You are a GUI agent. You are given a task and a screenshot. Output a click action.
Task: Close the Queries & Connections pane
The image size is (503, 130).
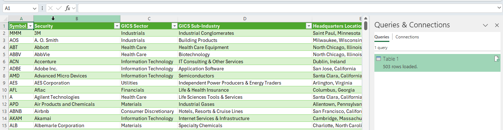(x=497, y=25)
